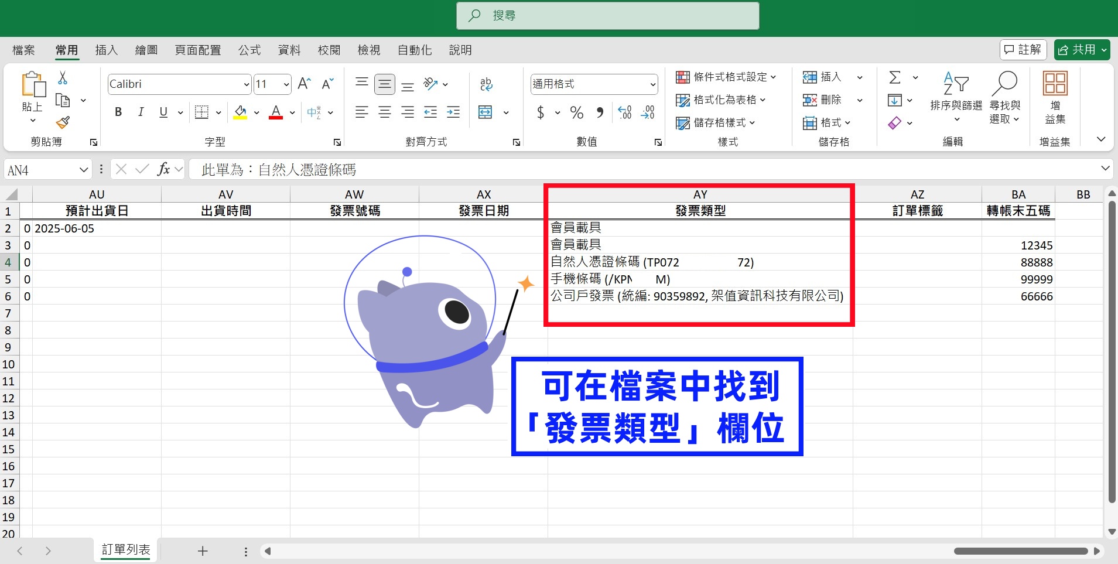Open the font size 11 dropdown

286,84
